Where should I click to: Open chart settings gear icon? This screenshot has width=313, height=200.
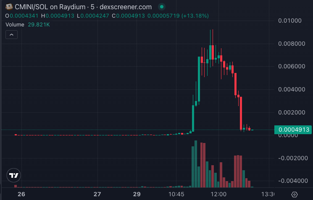pyautogui.click(x=295, y=194)
